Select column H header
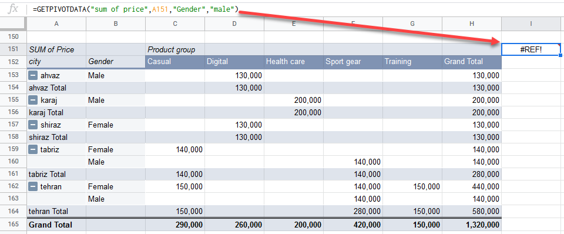 pos(472,24)
